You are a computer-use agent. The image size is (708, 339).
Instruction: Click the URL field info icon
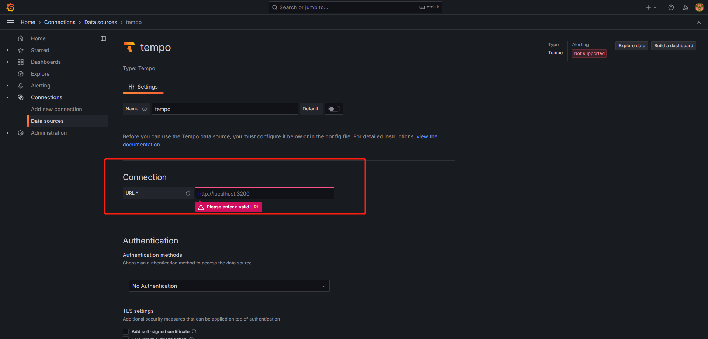tap(188, 193)
